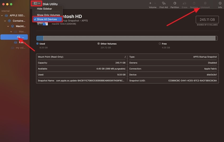Click the Erase toolbar button

click(184, 5)
